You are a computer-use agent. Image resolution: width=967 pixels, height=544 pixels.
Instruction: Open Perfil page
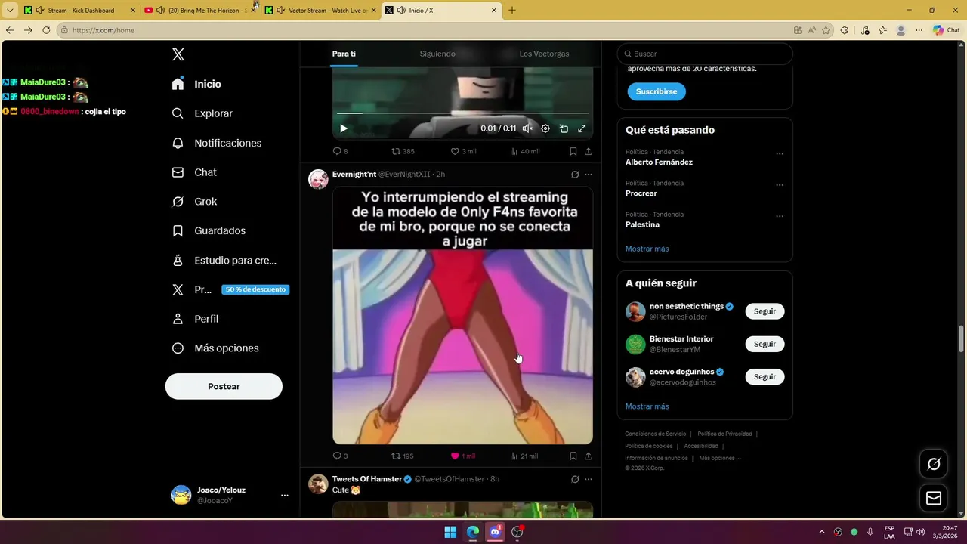point(195,319)
